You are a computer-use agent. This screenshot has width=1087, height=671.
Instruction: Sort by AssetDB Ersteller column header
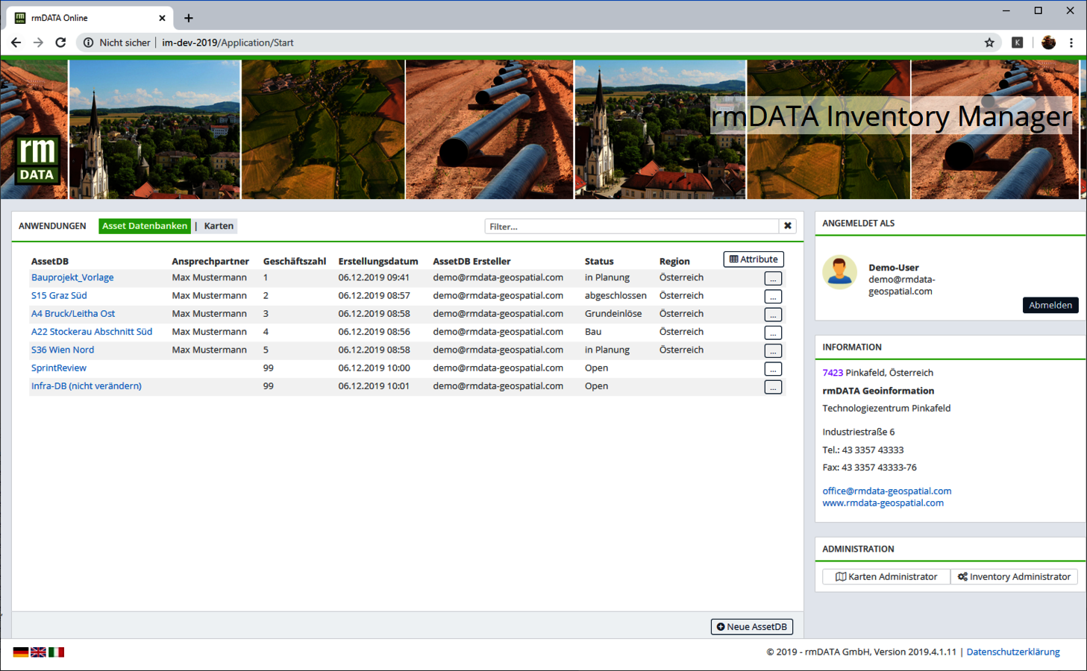(x=472, y=261)
